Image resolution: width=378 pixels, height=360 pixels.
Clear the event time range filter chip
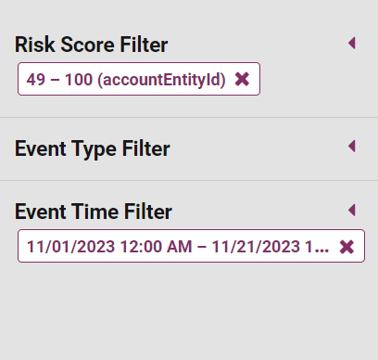click(x=346, y=247)
